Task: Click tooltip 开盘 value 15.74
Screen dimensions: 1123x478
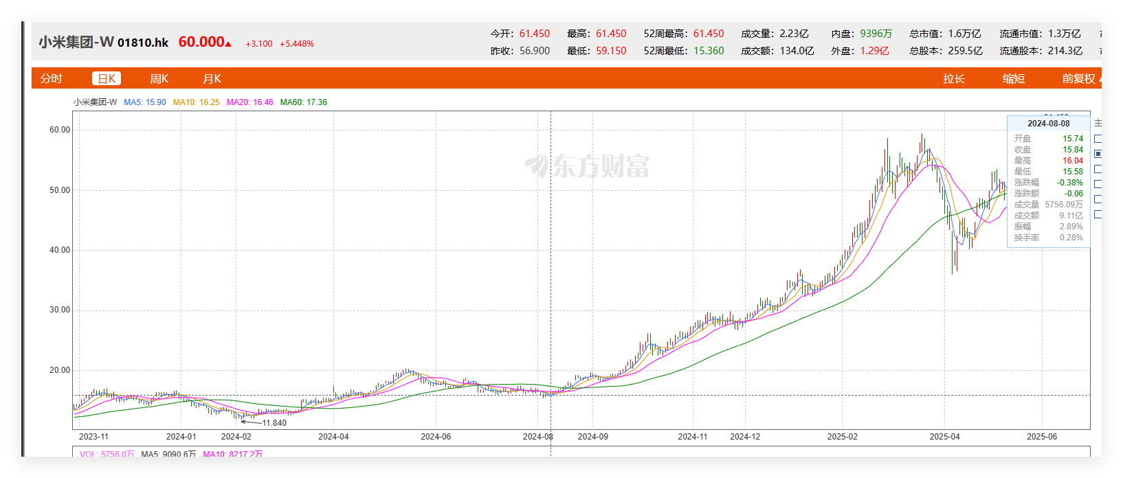Action: point(1073,139)
